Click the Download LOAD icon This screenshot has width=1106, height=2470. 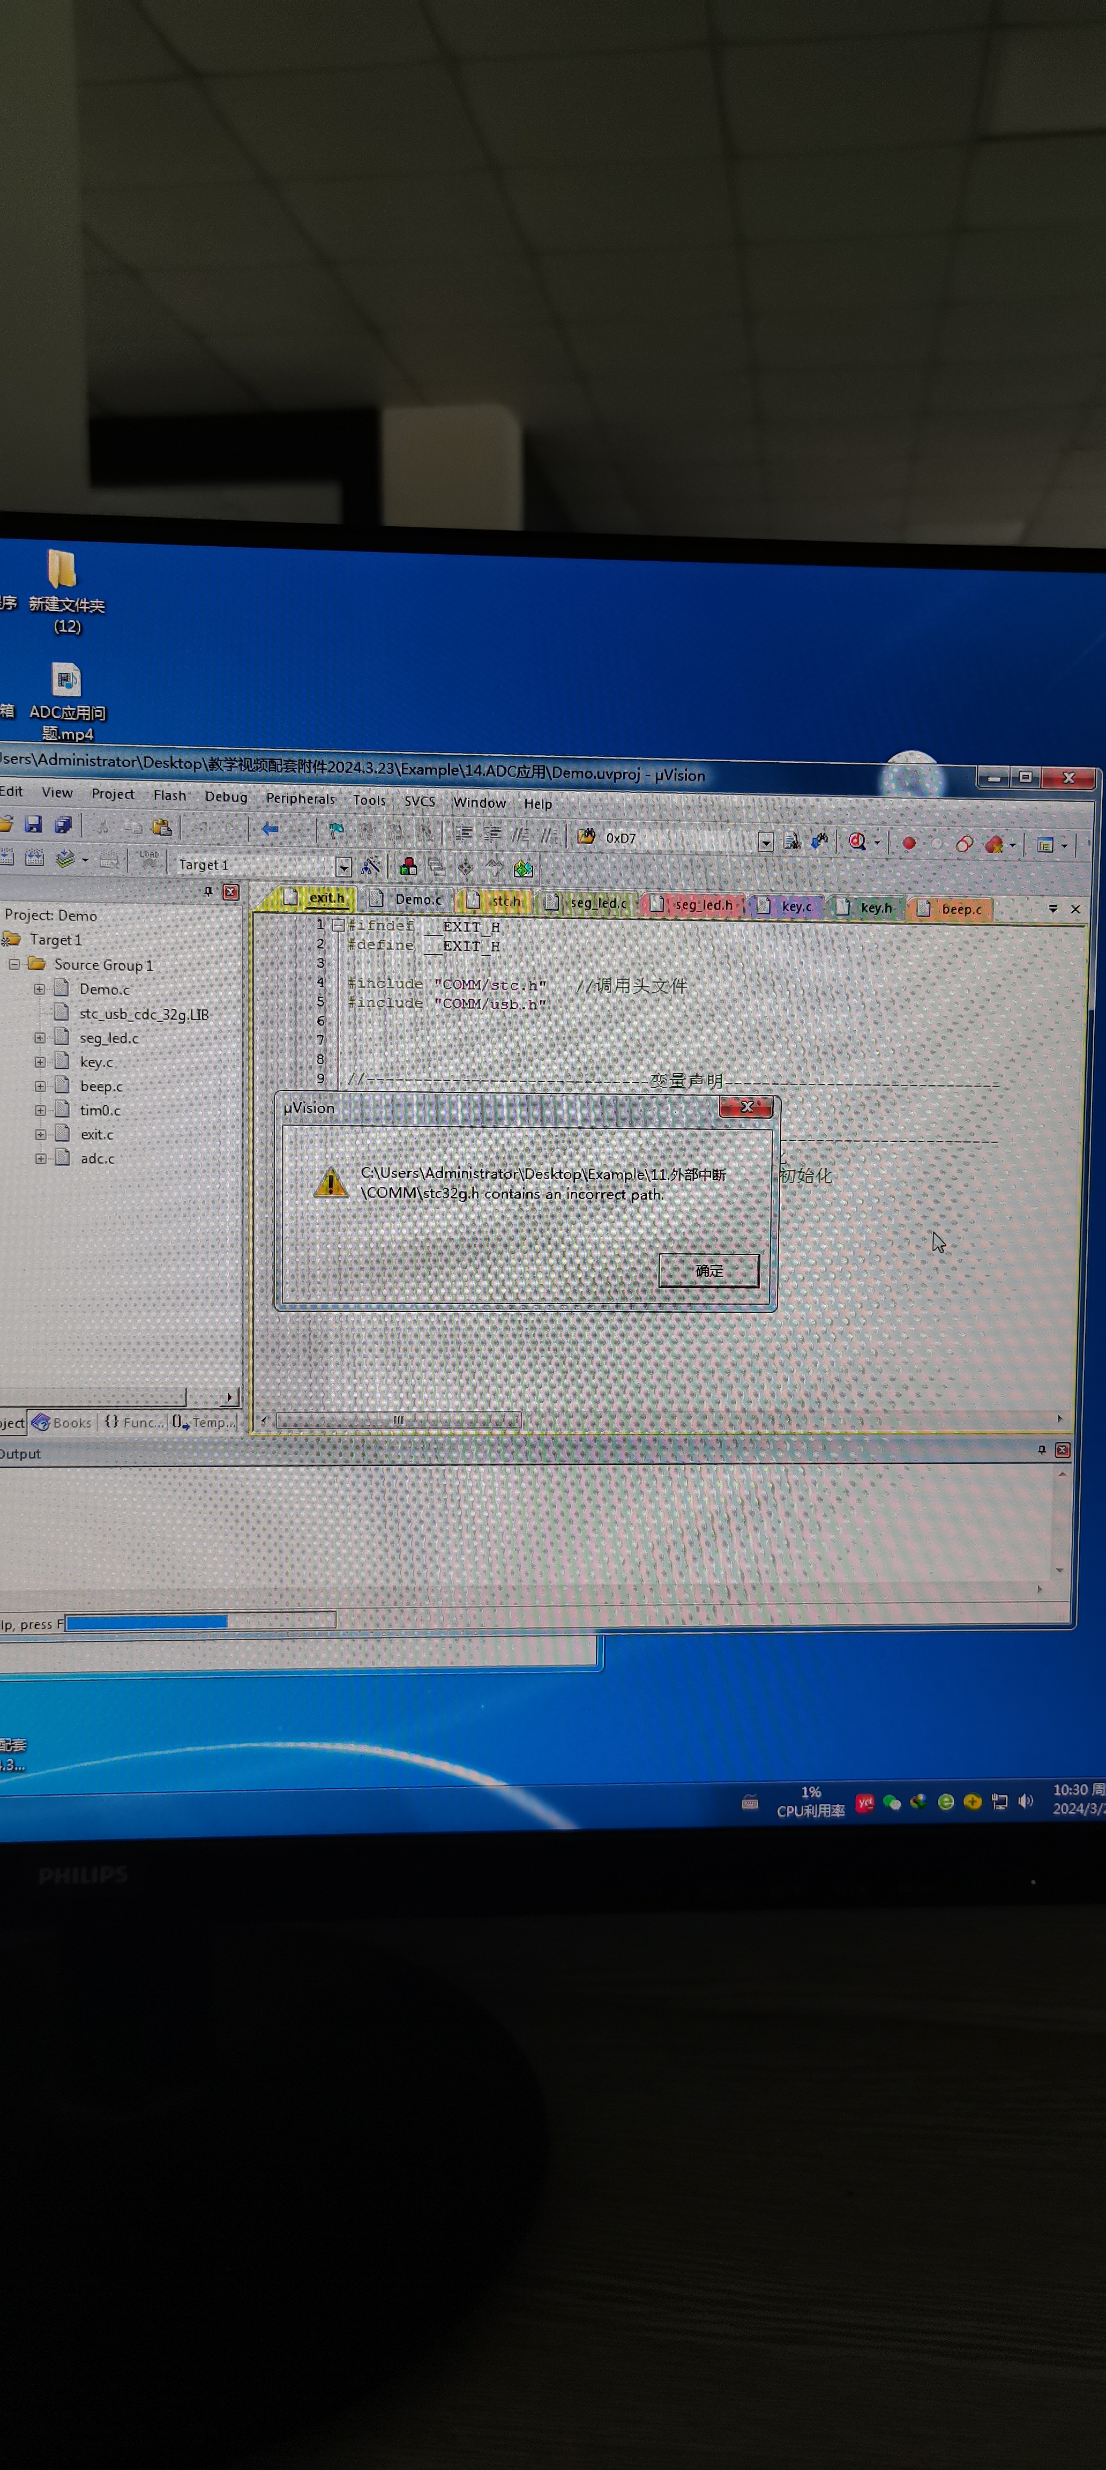coord(148,859)
